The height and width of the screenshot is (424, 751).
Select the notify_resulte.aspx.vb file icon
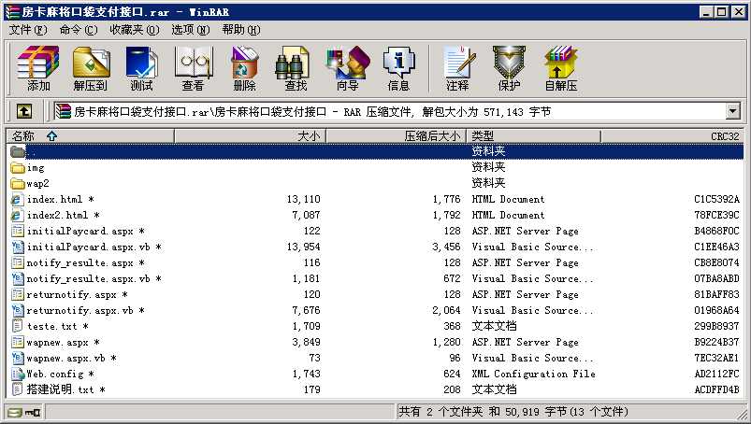click(x=17, y=278)
